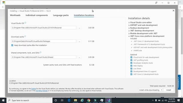Show info icon beside Download cache label
The height and width of the screenshot is (103, 183).
[x=25, y=36]
